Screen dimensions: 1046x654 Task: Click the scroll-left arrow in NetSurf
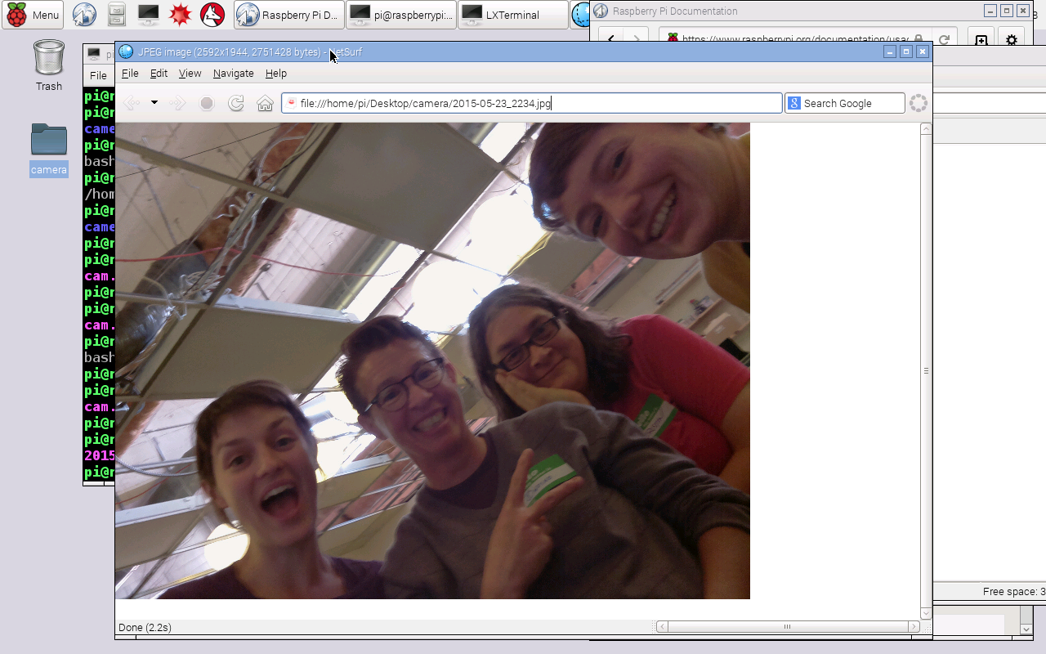(663, 627)
